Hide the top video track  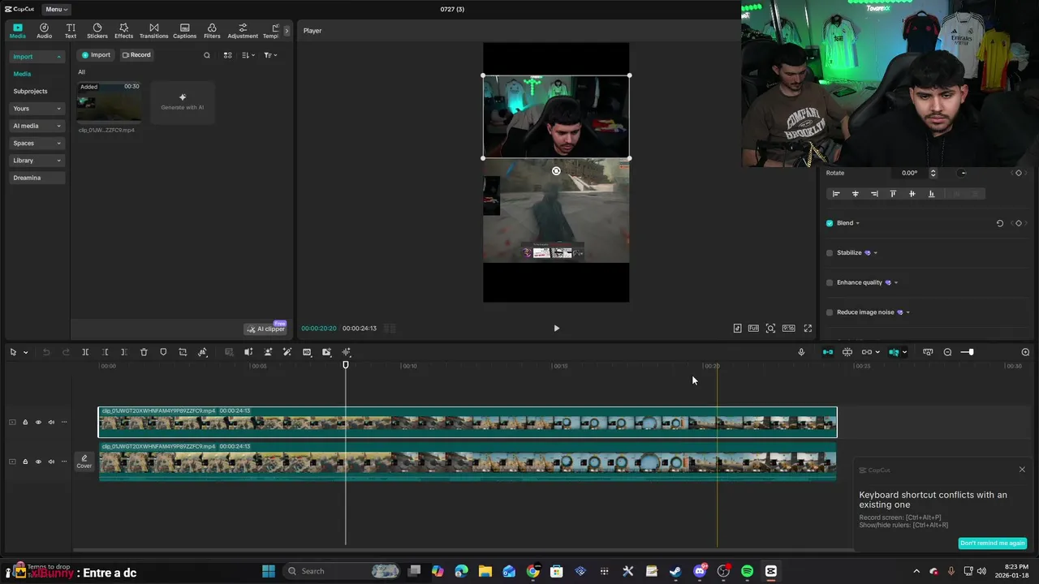tap(38, 422)
